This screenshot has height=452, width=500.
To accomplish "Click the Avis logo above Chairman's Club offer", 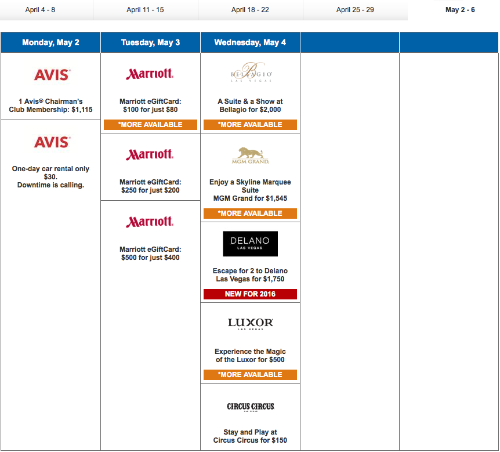I will 52,75.
